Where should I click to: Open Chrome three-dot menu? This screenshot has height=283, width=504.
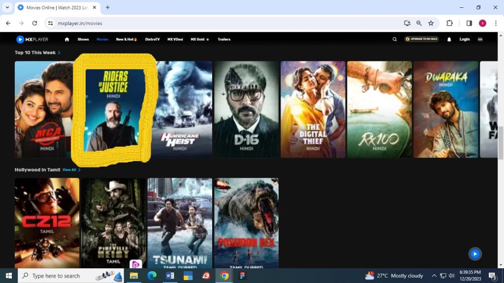point(496,23)
